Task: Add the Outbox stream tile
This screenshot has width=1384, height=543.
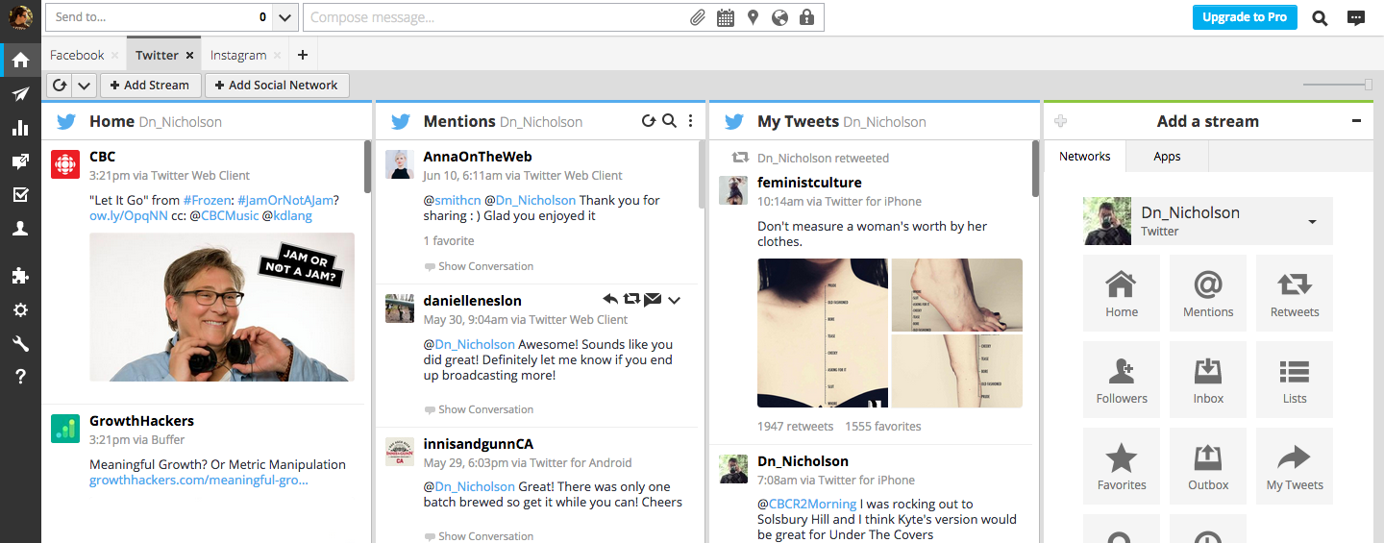Action: 1208,465
